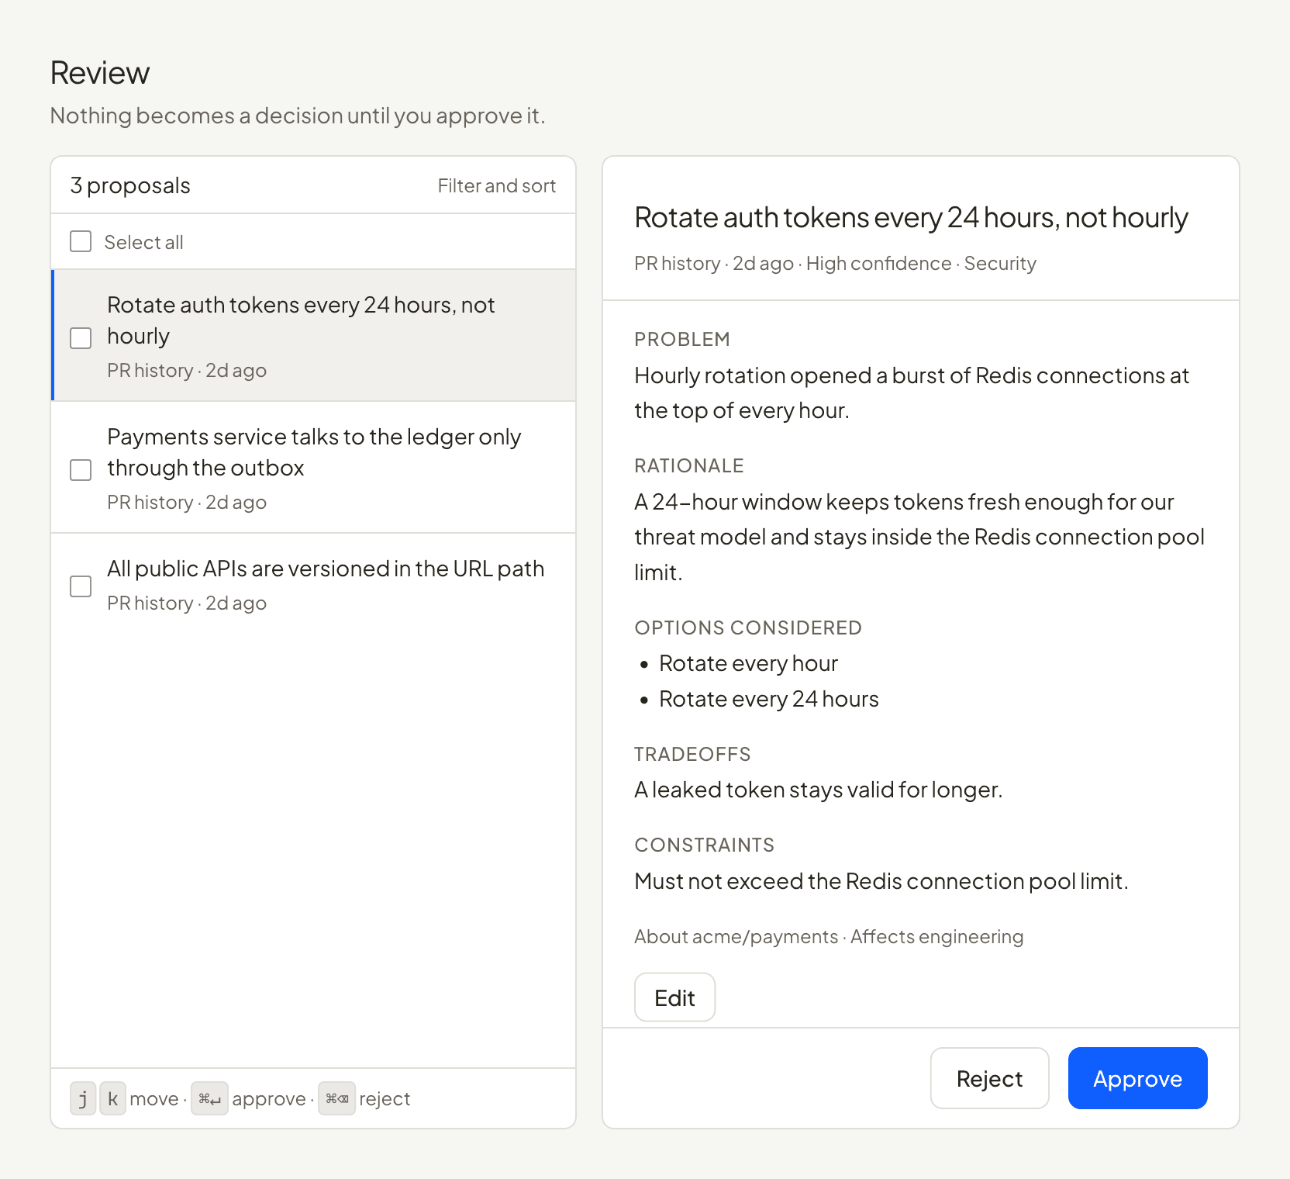1290x1179 pixels.
Task: Click the Review page heading
Action: click(x=100, y=73)
